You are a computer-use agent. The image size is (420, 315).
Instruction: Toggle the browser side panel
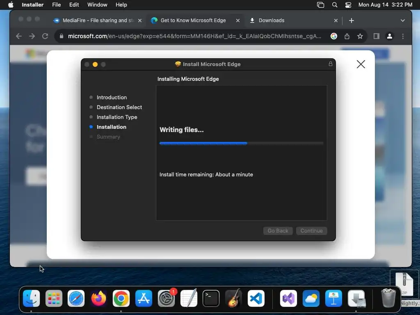coord(377,36)
